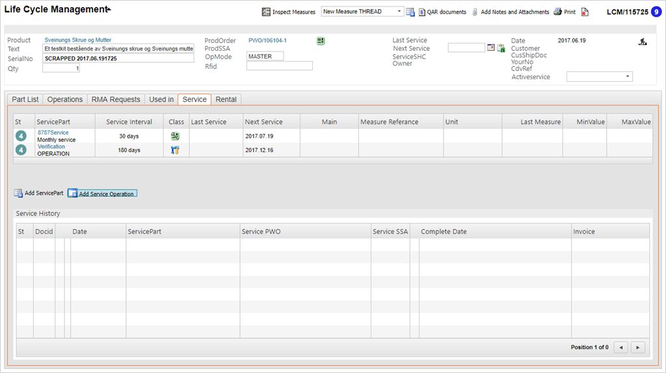Click the QAR documents icon
The width and height of the screenshot is (666, 373).
(422, 12)
